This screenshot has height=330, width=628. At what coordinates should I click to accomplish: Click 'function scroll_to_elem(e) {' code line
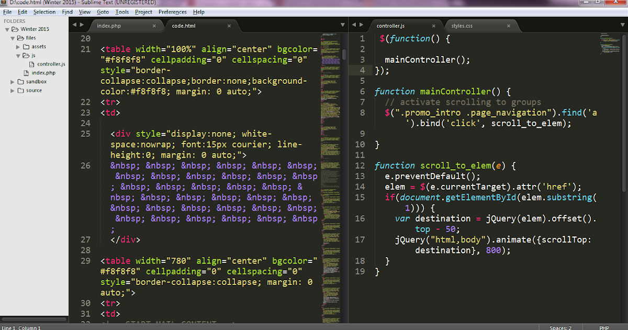tap(445, 166)
